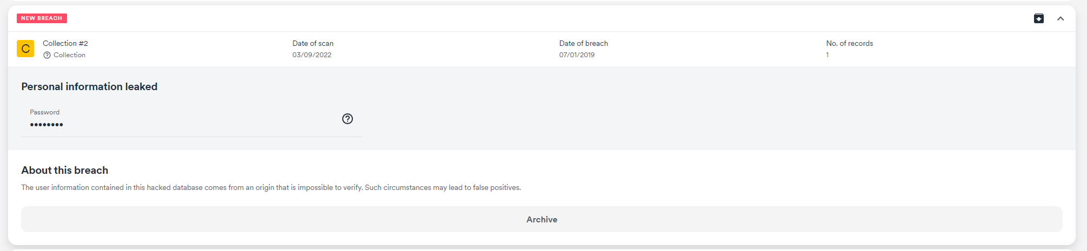Click the breach description about false positives

271,187
